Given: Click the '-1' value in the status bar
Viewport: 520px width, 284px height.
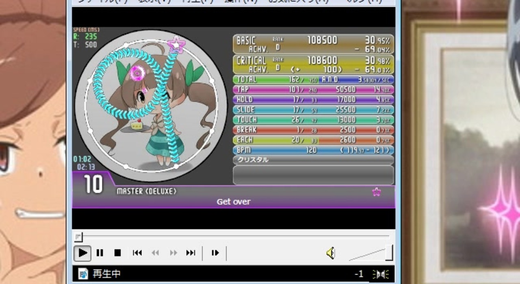Looking at the screenshot, I should 358,274.
